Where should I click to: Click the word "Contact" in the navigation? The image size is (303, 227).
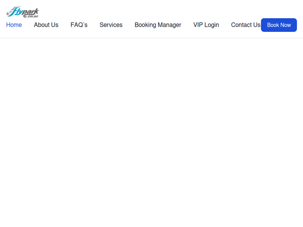pos(241,25)
